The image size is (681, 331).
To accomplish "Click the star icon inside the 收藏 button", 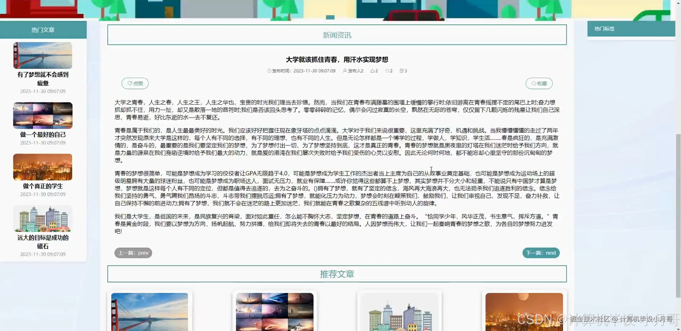I will pyautogui.click(x=533, y=83).
